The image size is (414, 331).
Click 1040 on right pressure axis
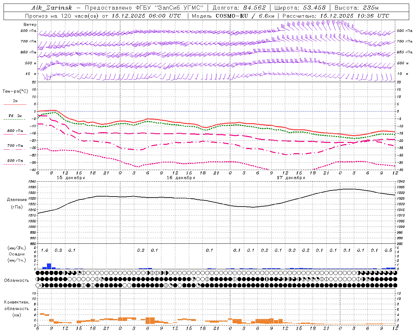click(401, 182)
